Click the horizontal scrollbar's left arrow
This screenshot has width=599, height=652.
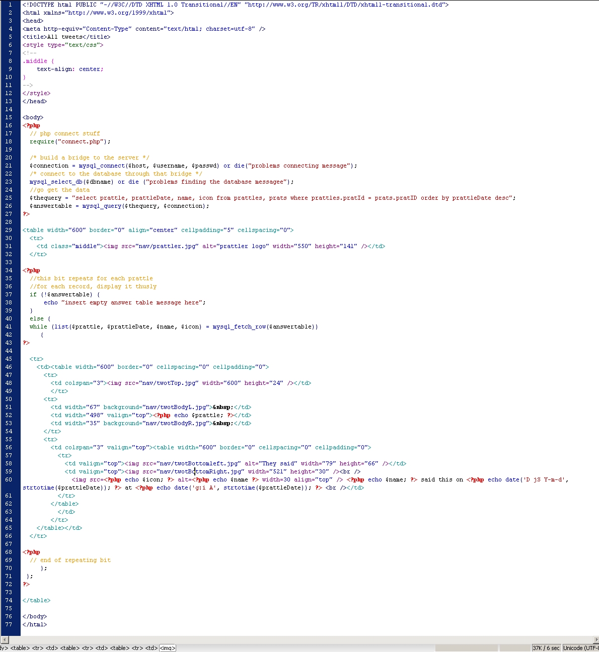(x=4, y=640)
